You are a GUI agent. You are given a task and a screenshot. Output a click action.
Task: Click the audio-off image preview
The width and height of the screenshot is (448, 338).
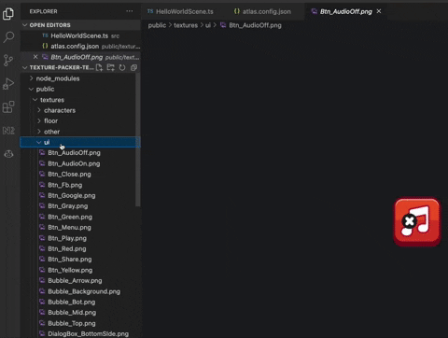[x=417, y=222]
